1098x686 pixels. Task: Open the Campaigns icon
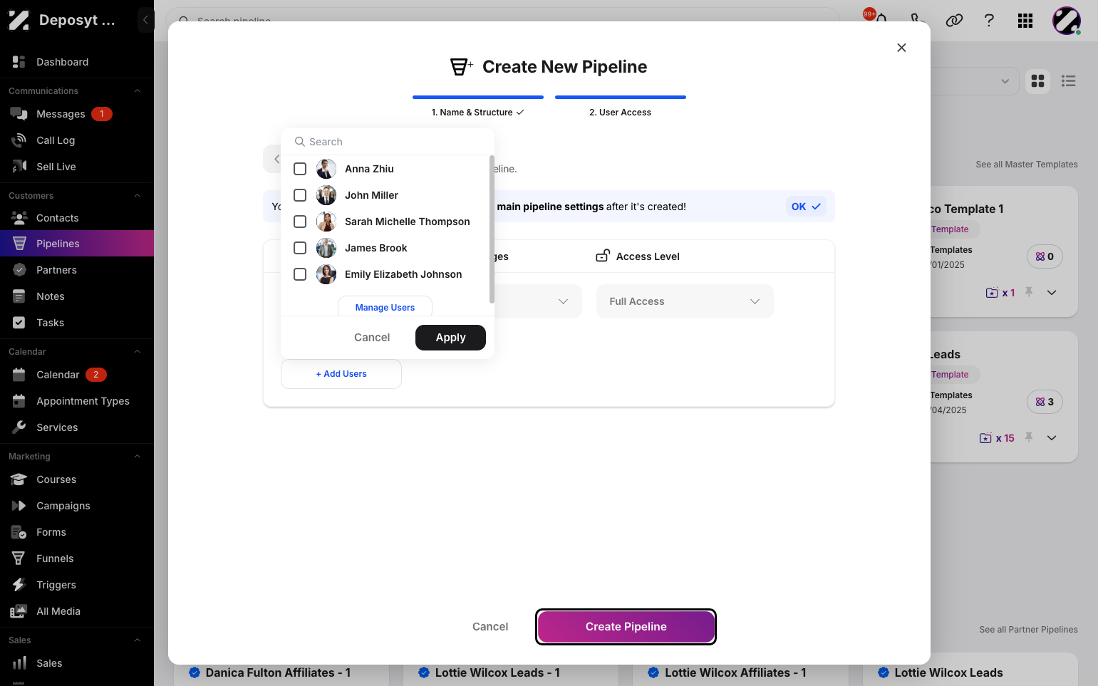pos(19,506)
